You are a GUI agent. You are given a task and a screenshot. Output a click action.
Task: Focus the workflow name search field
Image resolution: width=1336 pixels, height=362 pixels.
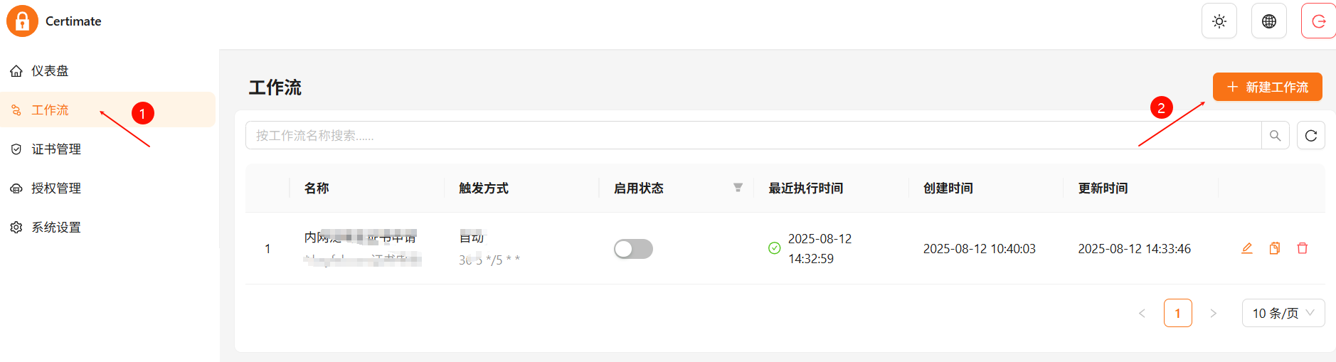pyautogui.click(x=753, y=135)
